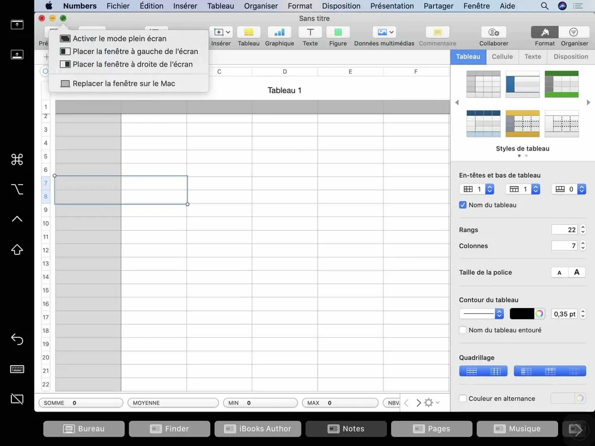Enable Couleur en alternance

tap(462, 398)
